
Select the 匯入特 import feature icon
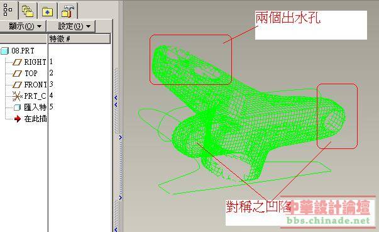(x=17, y=108)
